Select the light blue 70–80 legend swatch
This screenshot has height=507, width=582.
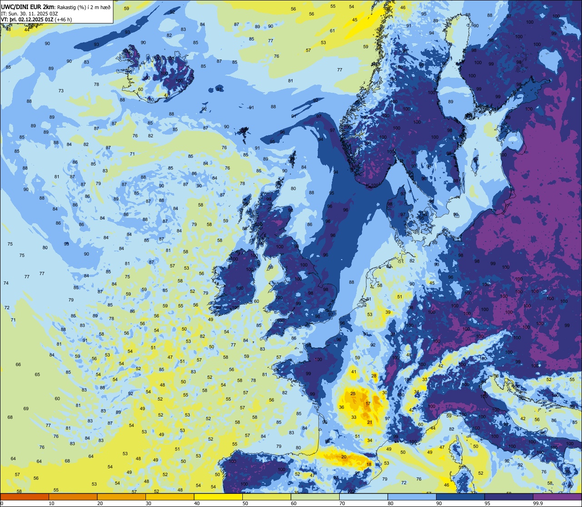[363, 497]
